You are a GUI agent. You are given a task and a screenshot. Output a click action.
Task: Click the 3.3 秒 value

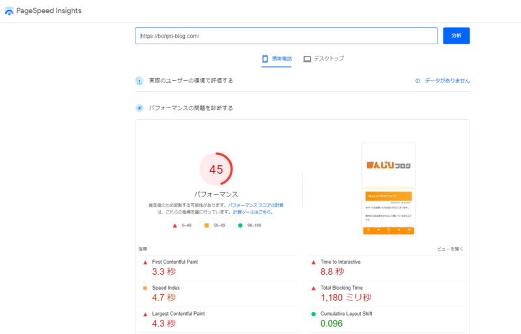[x=164, y=271]
